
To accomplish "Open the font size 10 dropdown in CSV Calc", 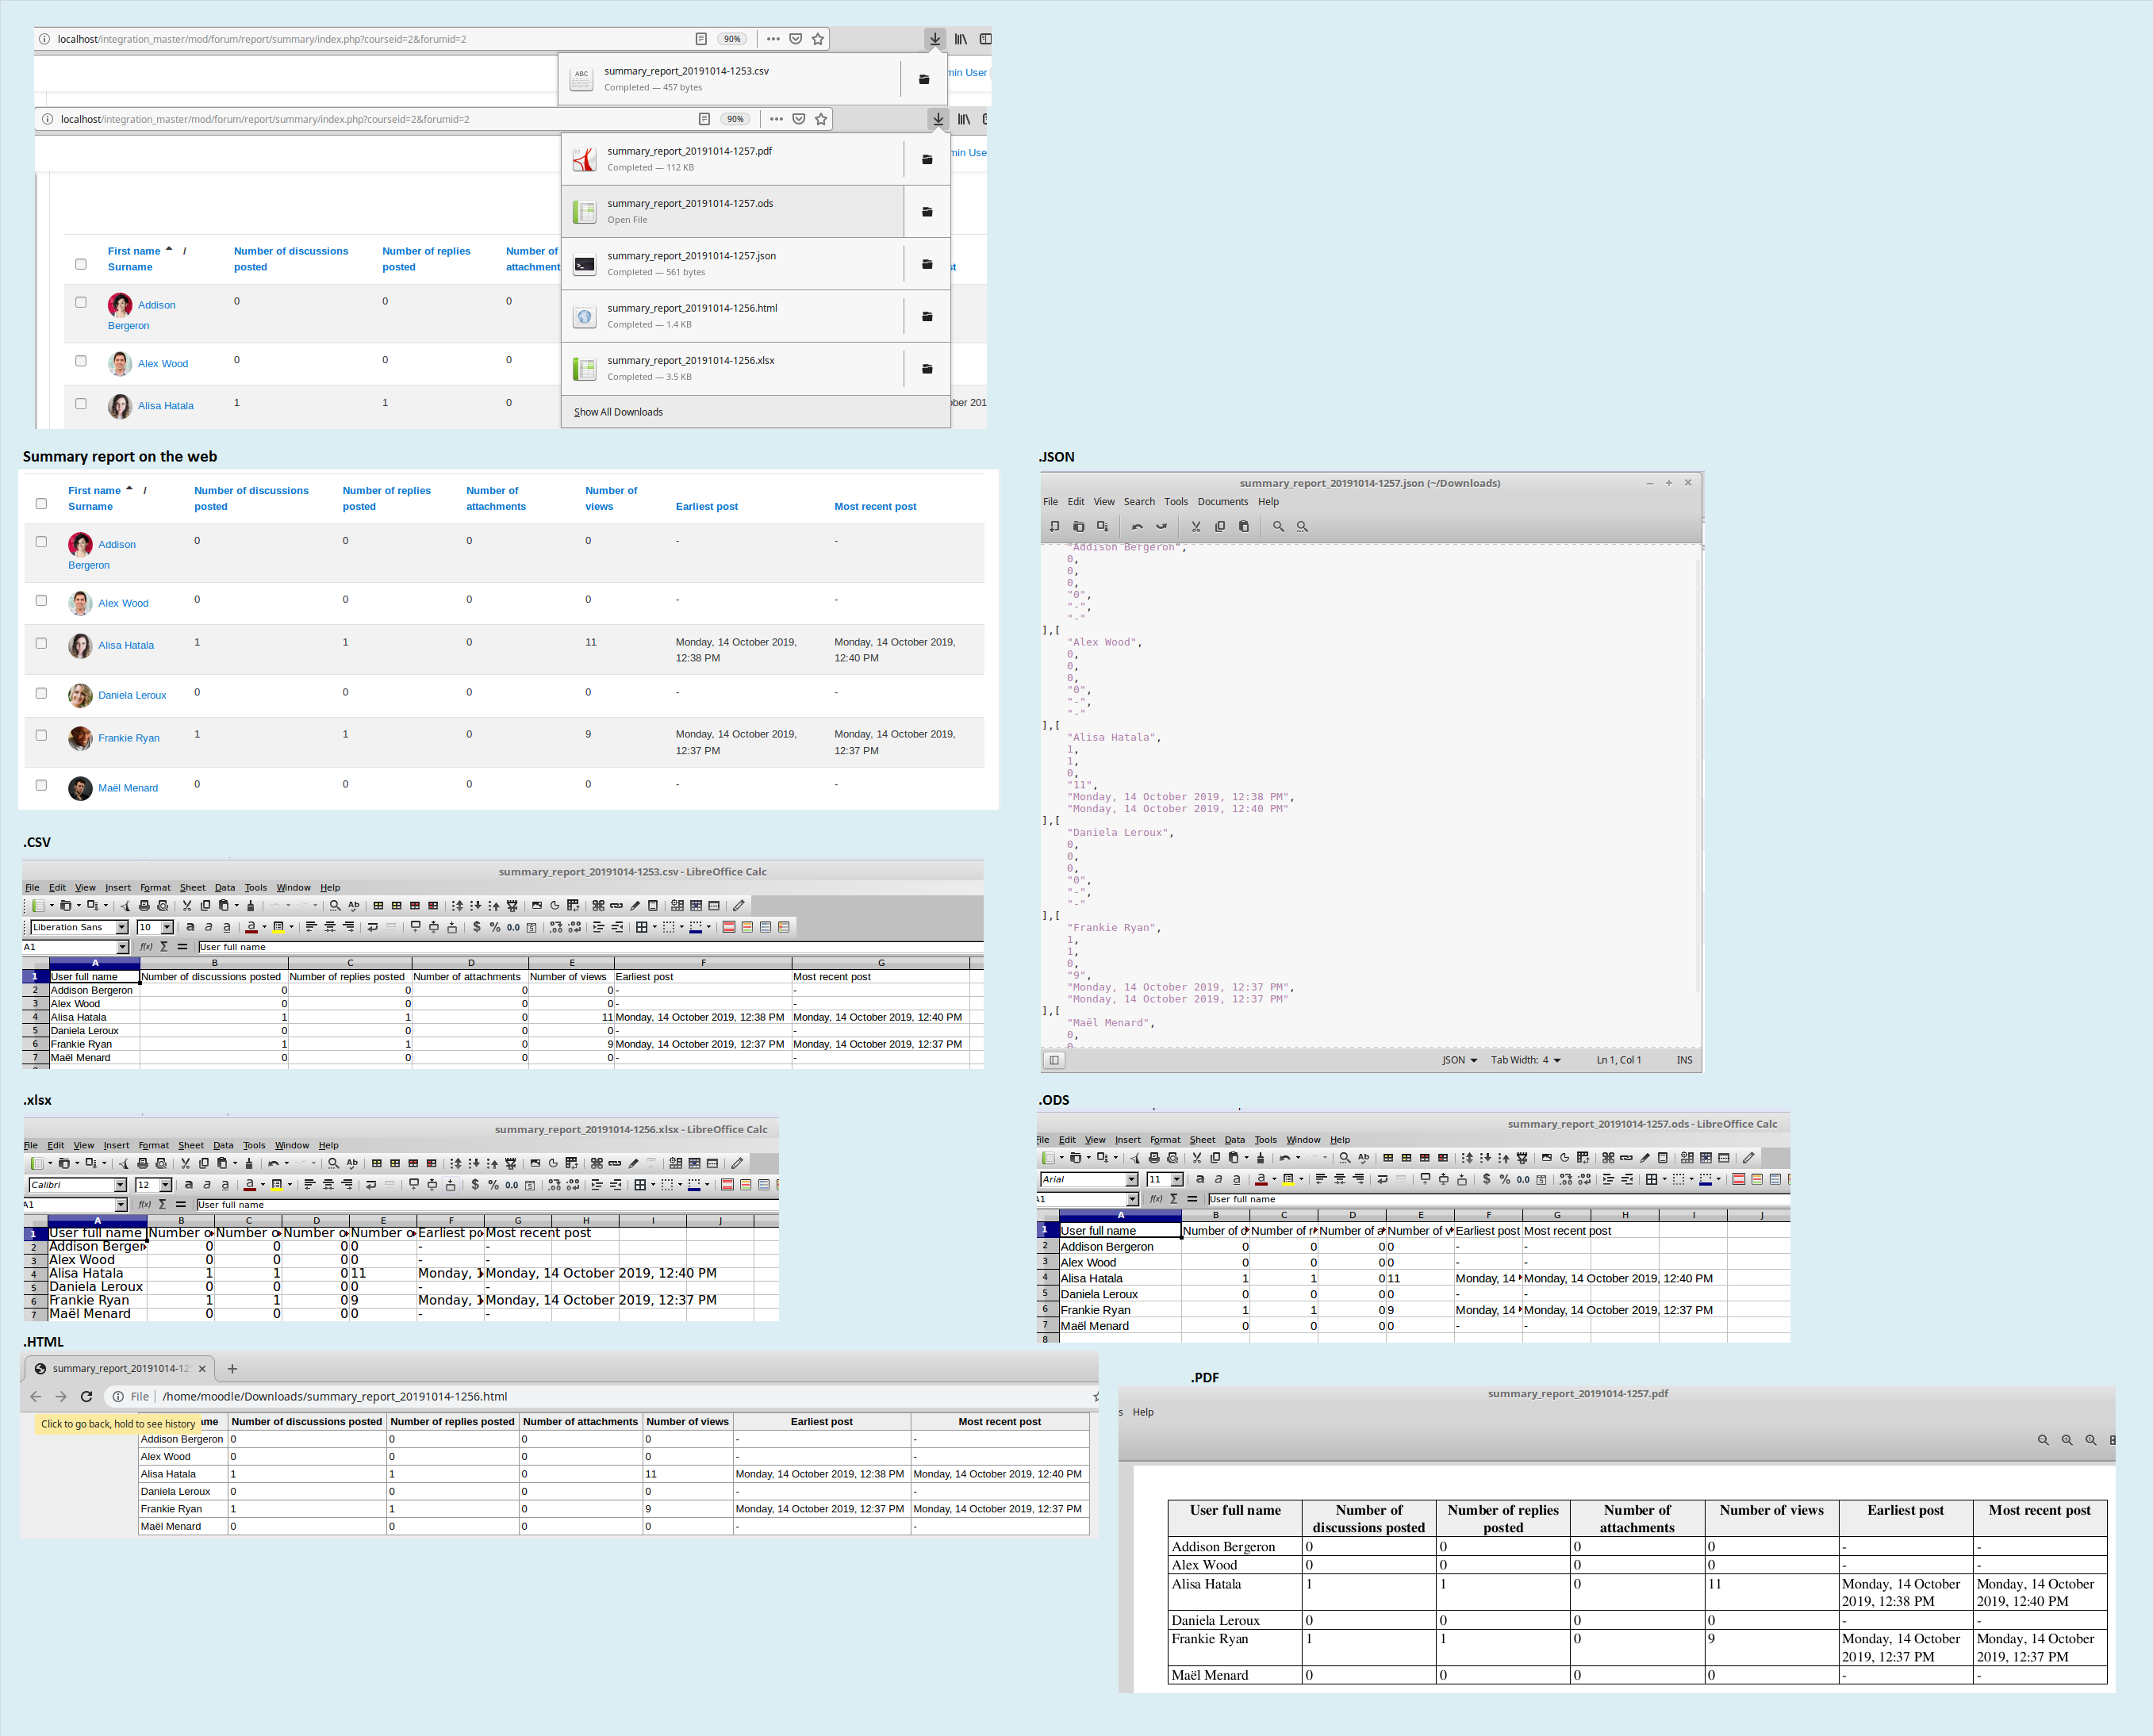I will coord(167,927).
